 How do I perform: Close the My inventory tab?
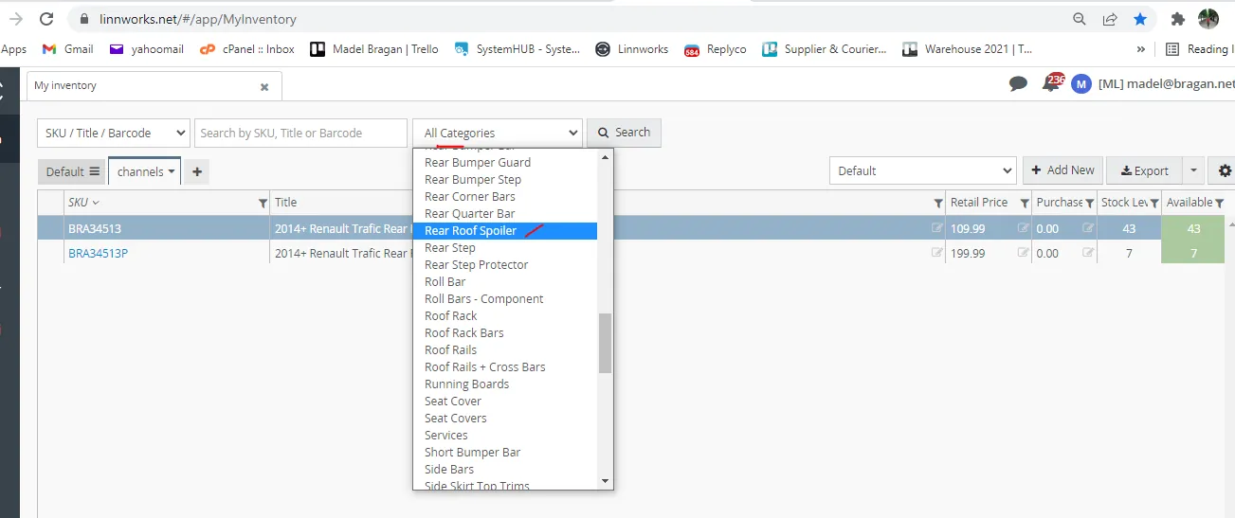click(x=264, y=86)
